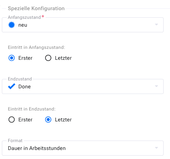Open the Format dropdown arrow

pyautogui.click(x=157, y=148)
